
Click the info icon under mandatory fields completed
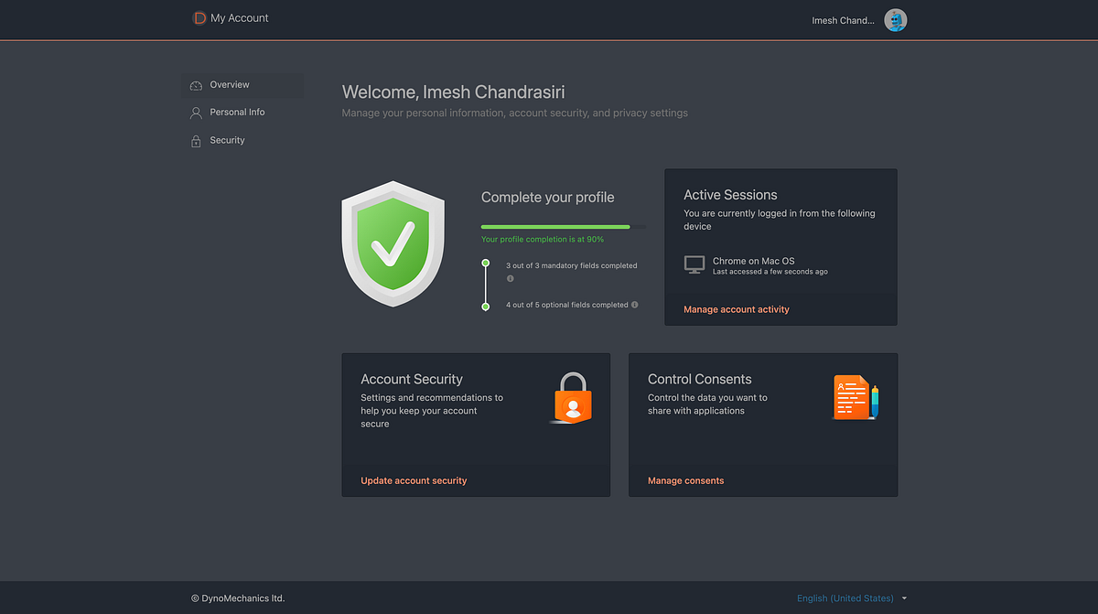510,277
